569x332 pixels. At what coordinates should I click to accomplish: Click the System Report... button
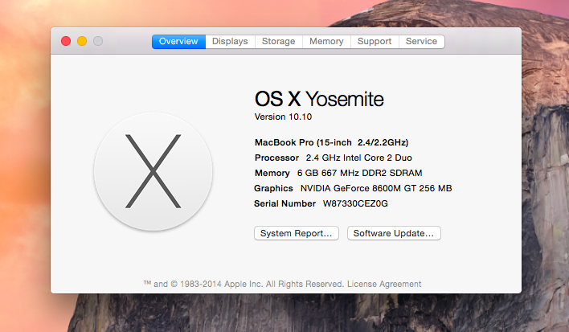pyautogui.click(x=296, y=233)
